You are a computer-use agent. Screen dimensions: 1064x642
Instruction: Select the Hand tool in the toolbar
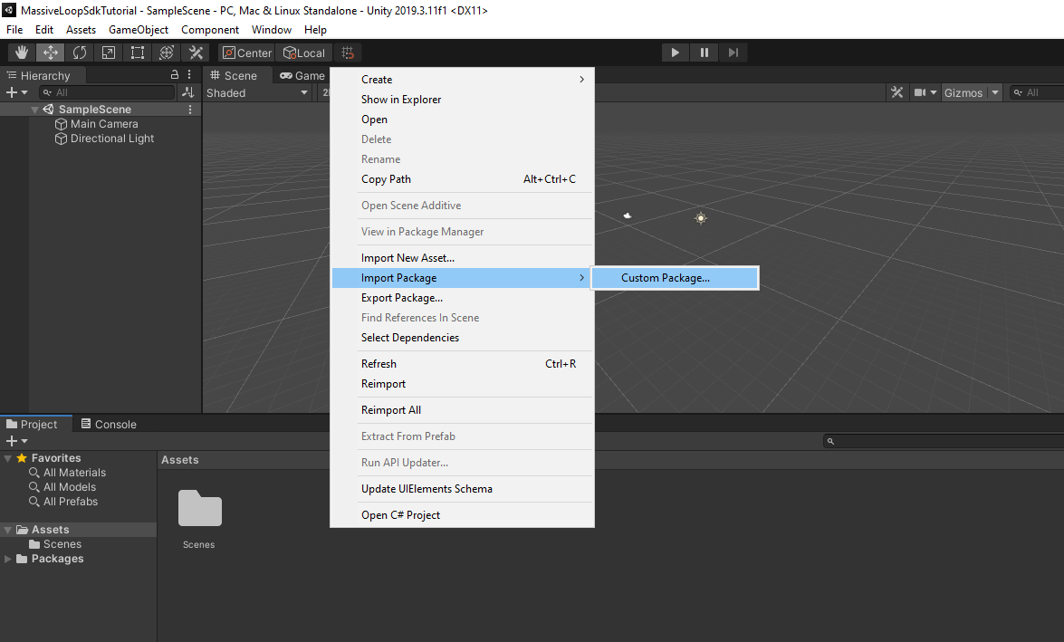tap(22, 53)
